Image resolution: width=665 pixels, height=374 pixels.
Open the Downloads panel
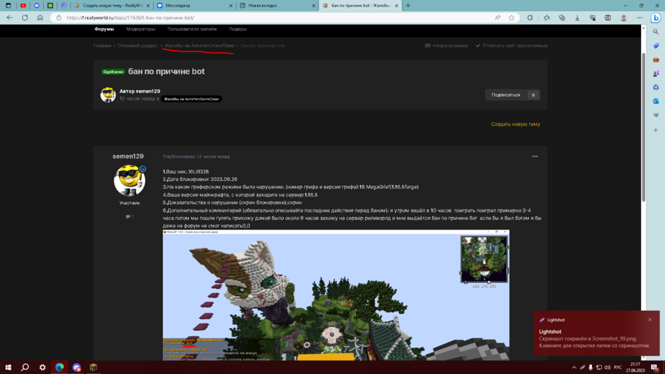click(577, 18)
